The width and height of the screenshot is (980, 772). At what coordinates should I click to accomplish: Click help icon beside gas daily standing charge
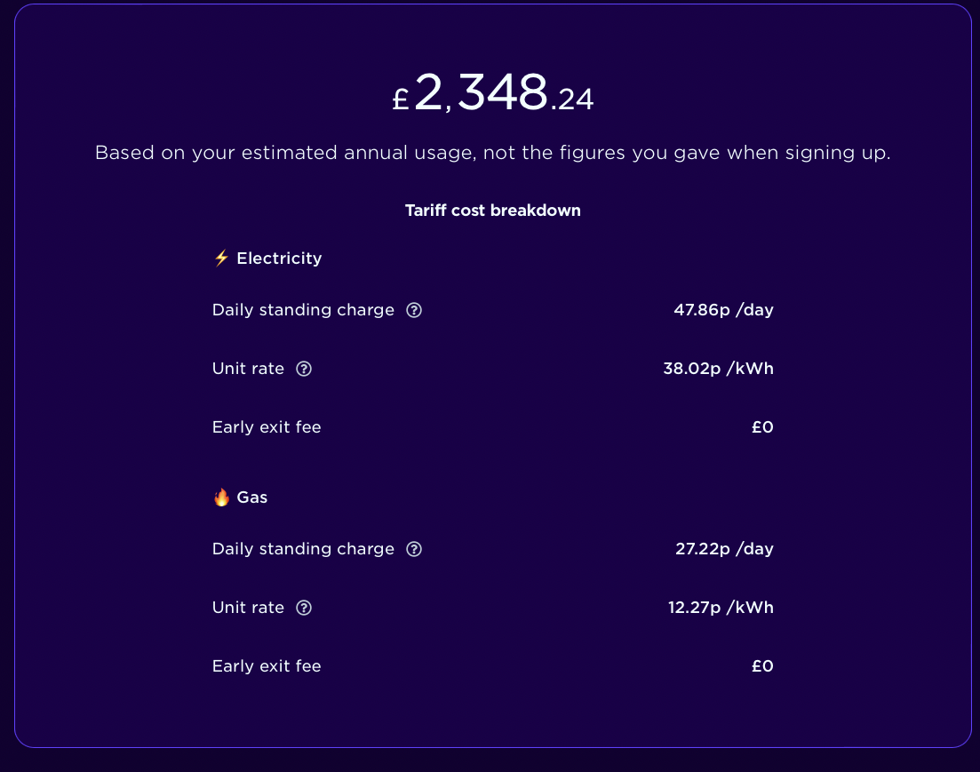tap(414, 549)
